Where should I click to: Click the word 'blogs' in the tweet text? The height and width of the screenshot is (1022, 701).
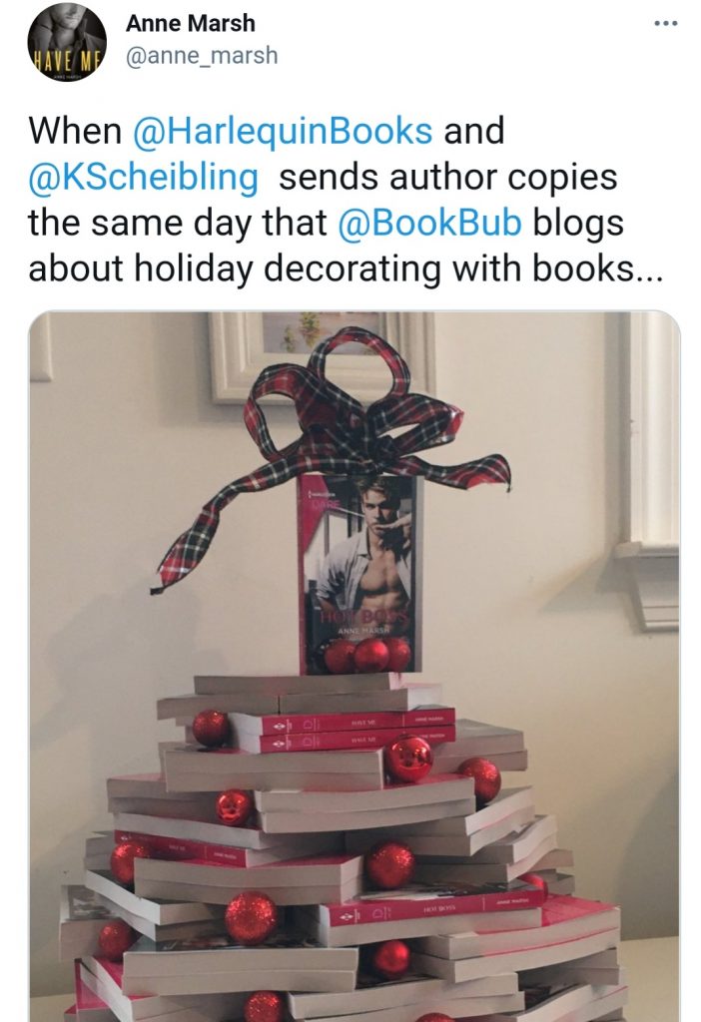[x=578, y=224]
